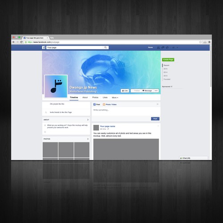Click the '24k people like this' text
The height and width of the screenshot is (223, 223).
[x=57, y=104]
